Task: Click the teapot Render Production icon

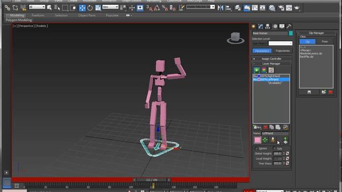Action: tap(297, 8)
